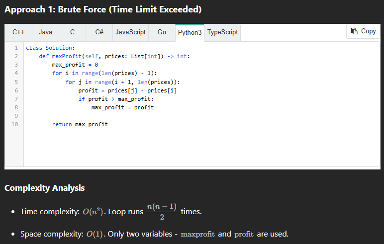Switch to the C++ code tab
The image size is (384, 244).
pos(18,32)
